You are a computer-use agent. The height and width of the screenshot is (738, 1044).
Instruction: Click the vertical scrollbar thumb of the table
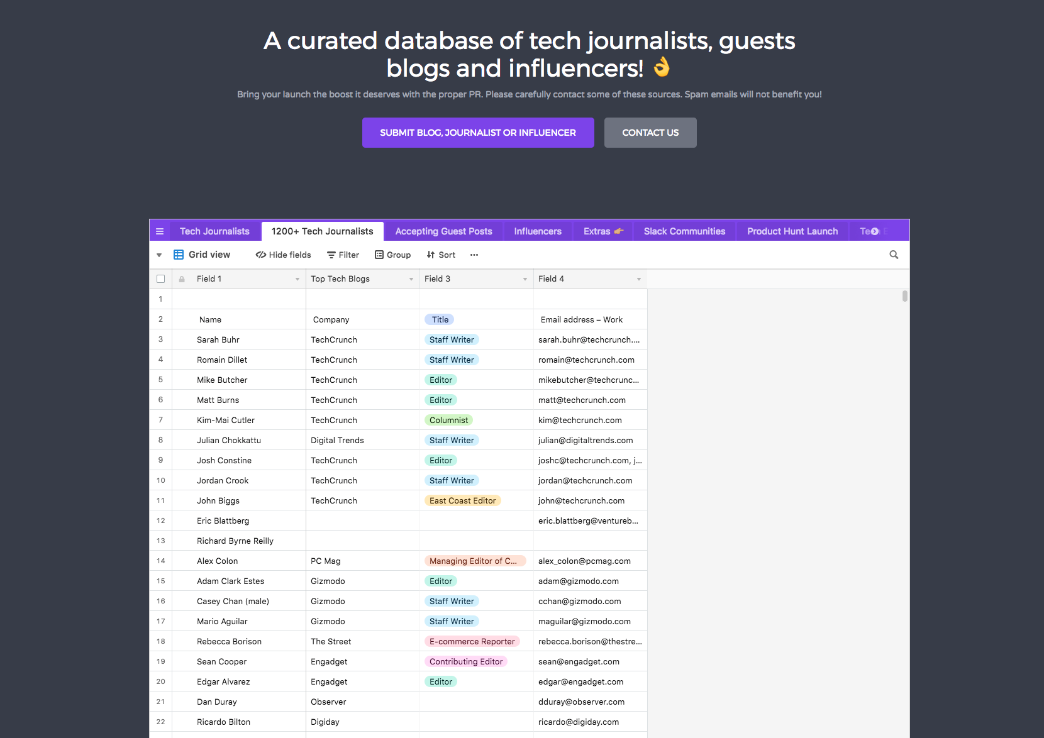pos(904,296)
